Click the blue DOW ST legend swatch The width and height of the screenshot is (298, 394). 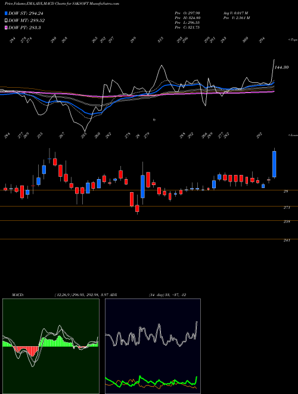point(6,13)
